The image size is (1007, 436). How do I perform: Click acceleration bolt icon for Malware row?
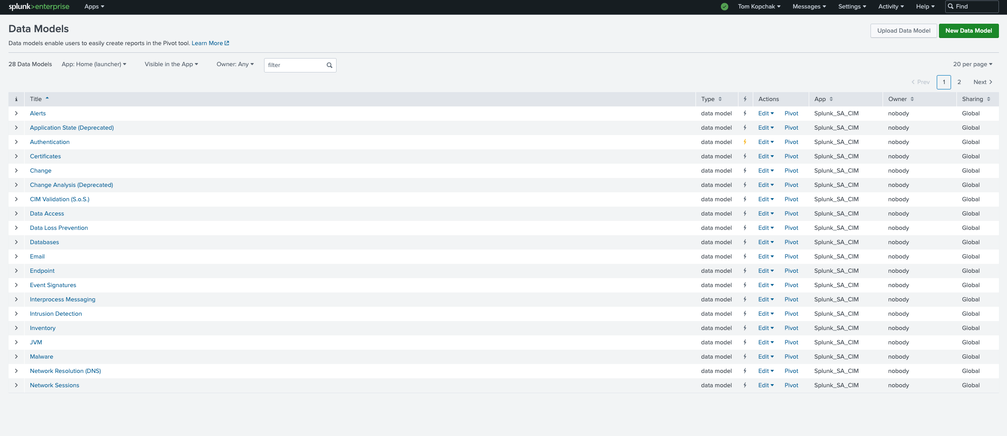point(745,357)
